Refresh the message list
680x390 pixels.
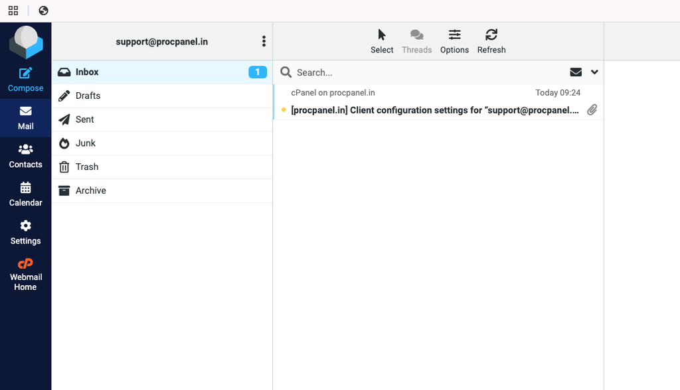pyautogui.click(x=491, y=41)
